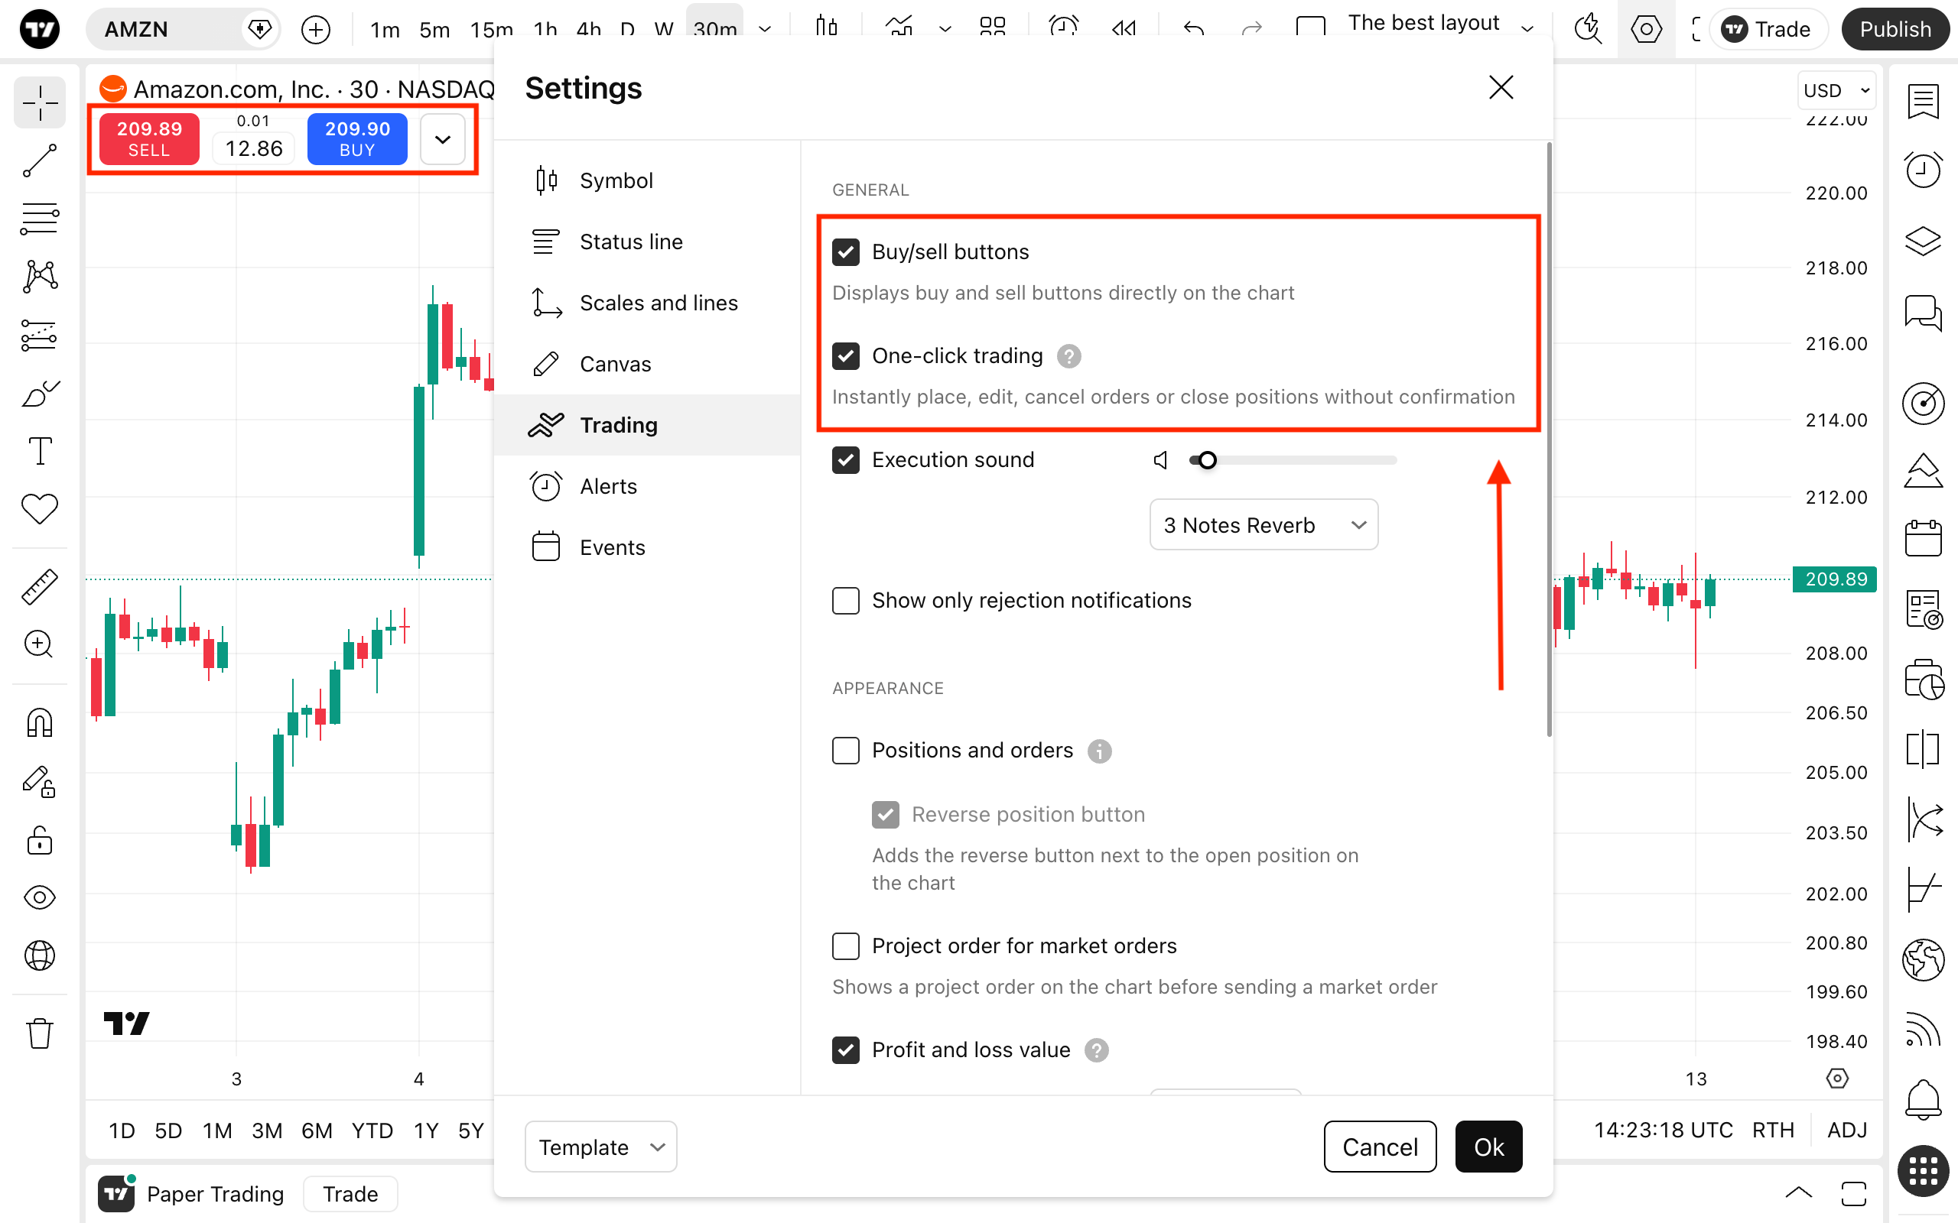Click the replay rewind icon in top toolbar
The height and width of the screenshot is (1223, 1958).
pyautogui.click(x=1124, y=29)
